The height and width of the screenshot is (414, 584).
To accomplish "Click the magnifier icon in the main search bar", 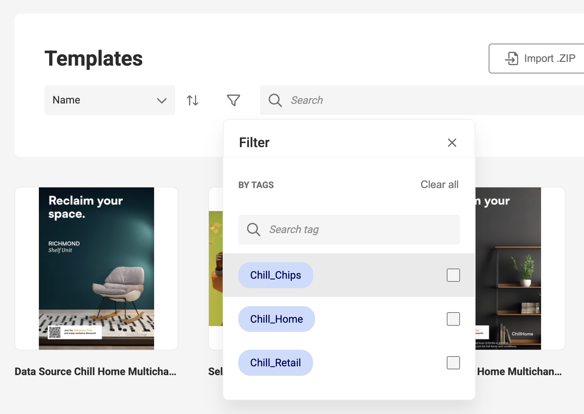I will click(275, 100).
